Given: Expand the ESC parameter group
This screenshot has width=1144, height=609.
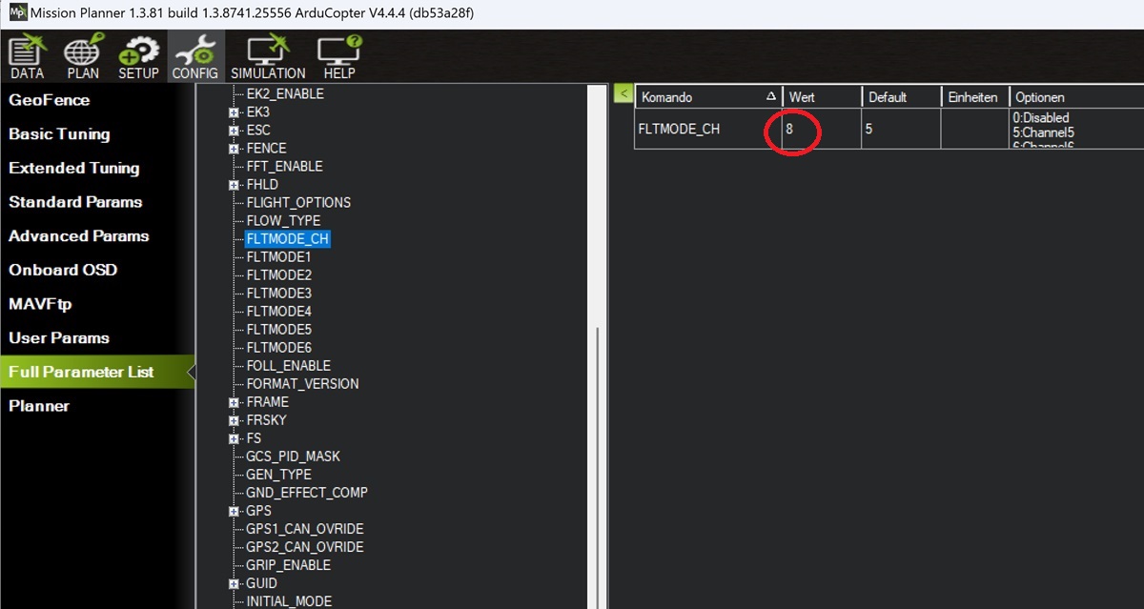Looking at the screenshot, I should 234,131.
